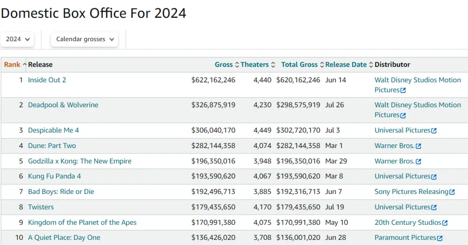The image size is (468, 245).
Task: Sort by Total Gross column header
Action: pyautogui.click(x=299, y=65)
